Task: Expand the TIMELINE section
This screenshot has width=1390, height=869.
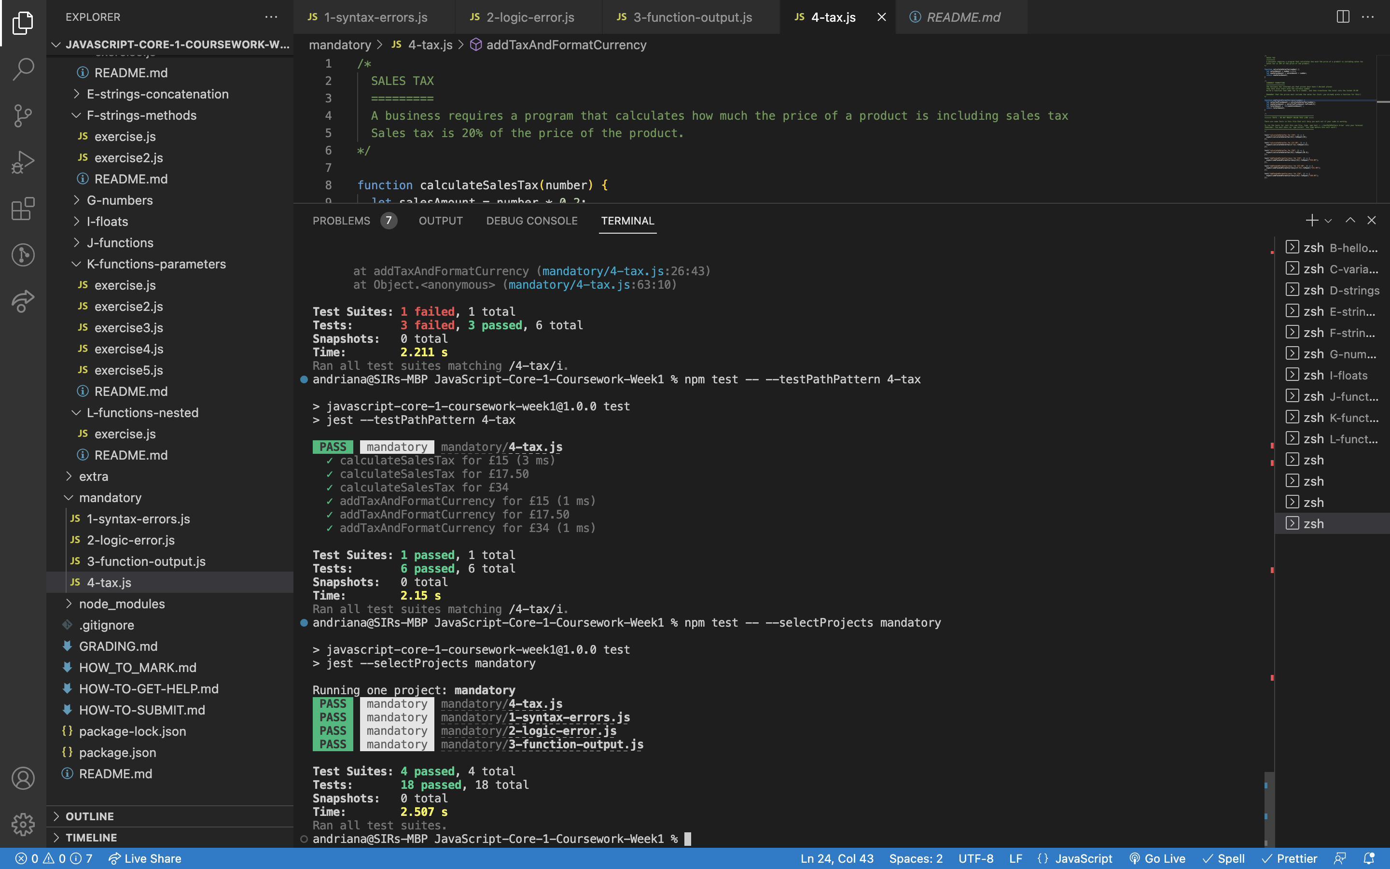Action: [170, 838]
